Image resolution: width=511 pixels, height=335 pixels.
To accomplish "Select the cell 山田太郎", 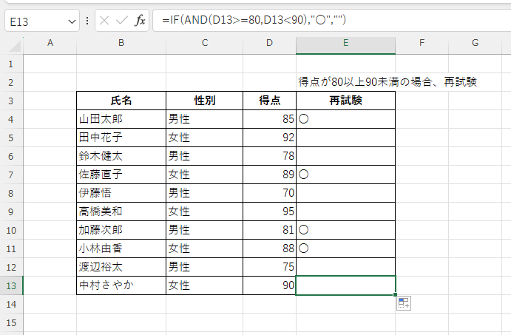I will tap(121, 119).
